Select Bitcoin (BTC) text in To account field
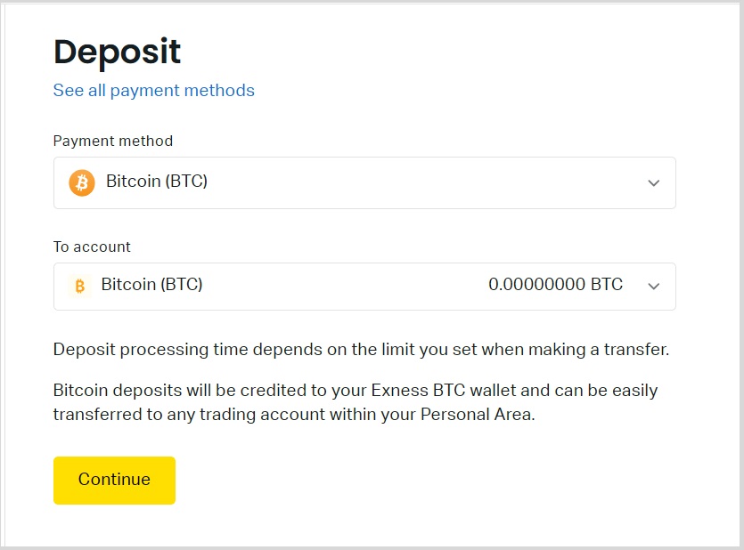Viewport: 744px width, 550px height. [152, 285]
